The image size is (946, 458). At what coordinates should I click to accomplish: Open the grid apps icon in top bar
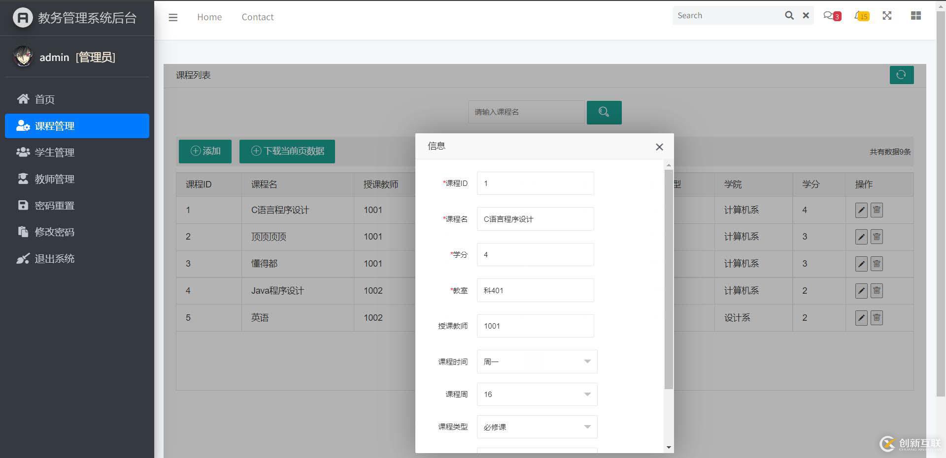pyautogui.click(x=915, y=16)
